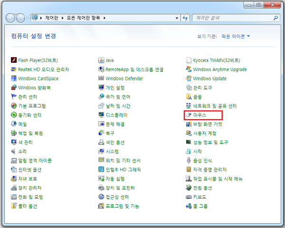Open 바탕 화면 가젯 text

pos(208,124)
